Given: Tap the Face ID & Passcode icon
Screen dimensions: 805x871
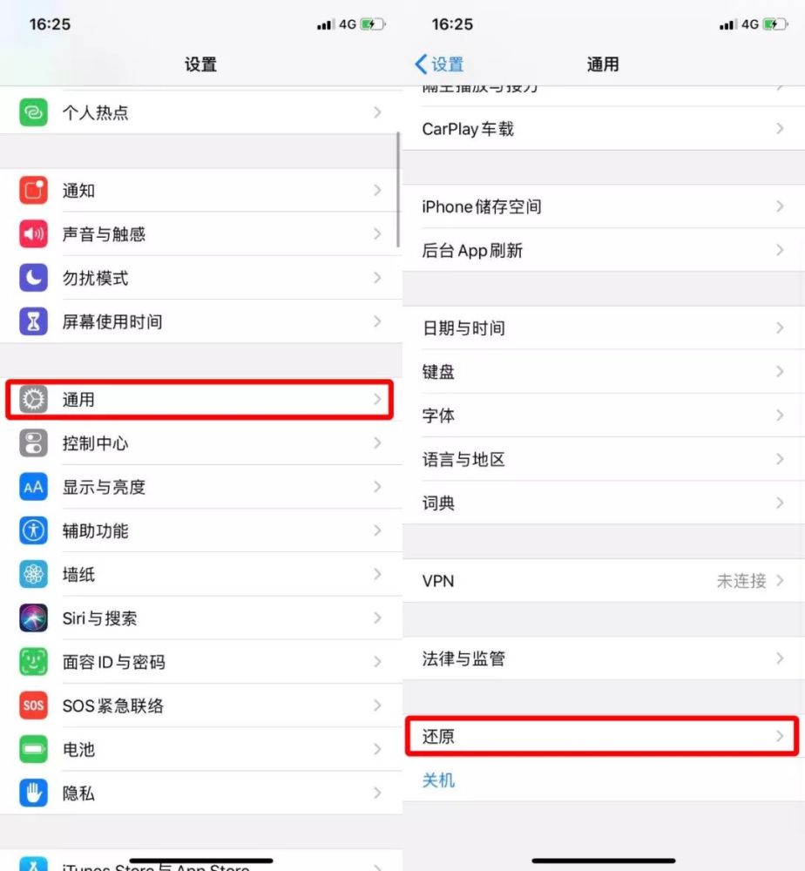Looking at the screenshot, I should click(33, 662).
